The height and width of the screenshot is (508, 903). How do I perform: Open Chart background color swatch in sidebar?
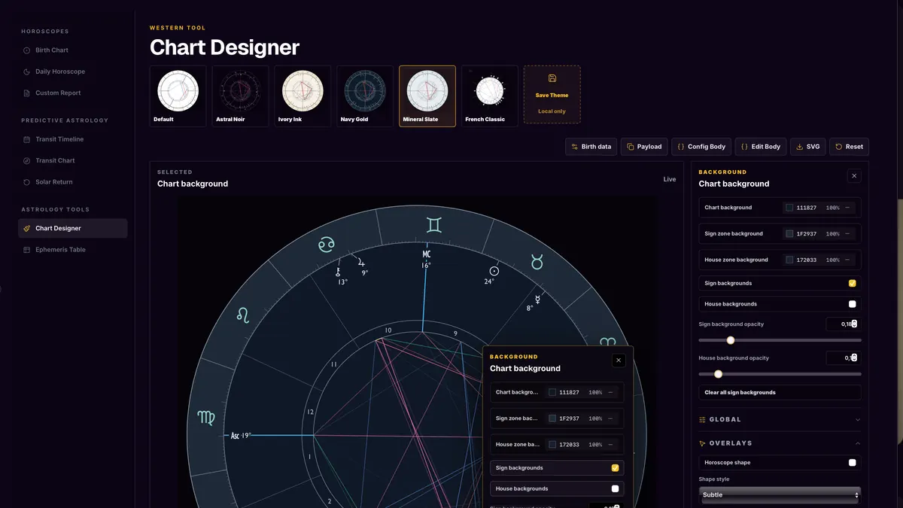tap(789, 208)
